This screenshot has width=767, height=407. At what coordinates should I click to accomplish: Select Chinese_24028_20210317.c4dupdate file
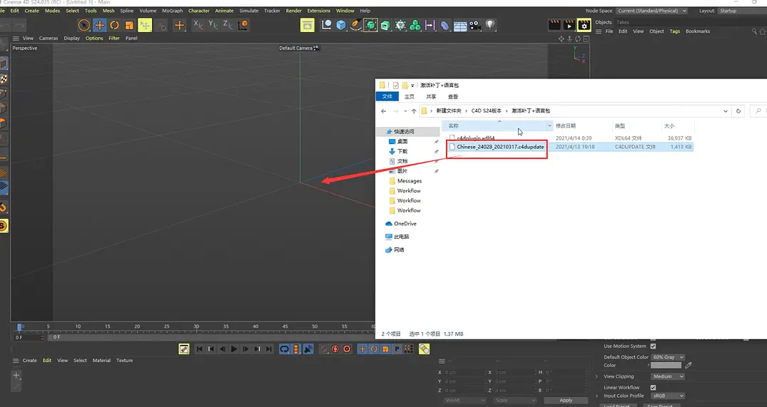click(x=500, y=147)
